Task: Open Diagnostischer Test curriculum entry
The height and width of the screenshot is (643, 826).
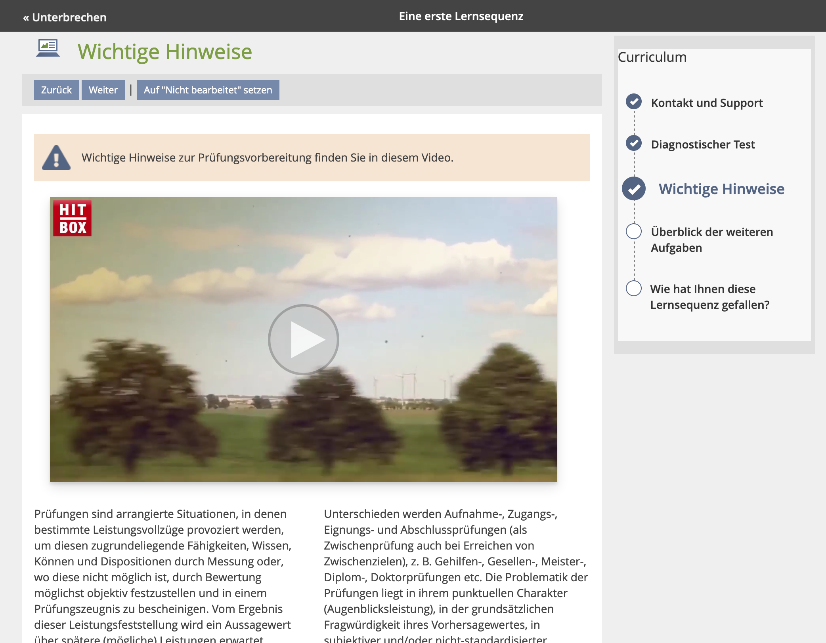Action: click(x=703, y=145)
